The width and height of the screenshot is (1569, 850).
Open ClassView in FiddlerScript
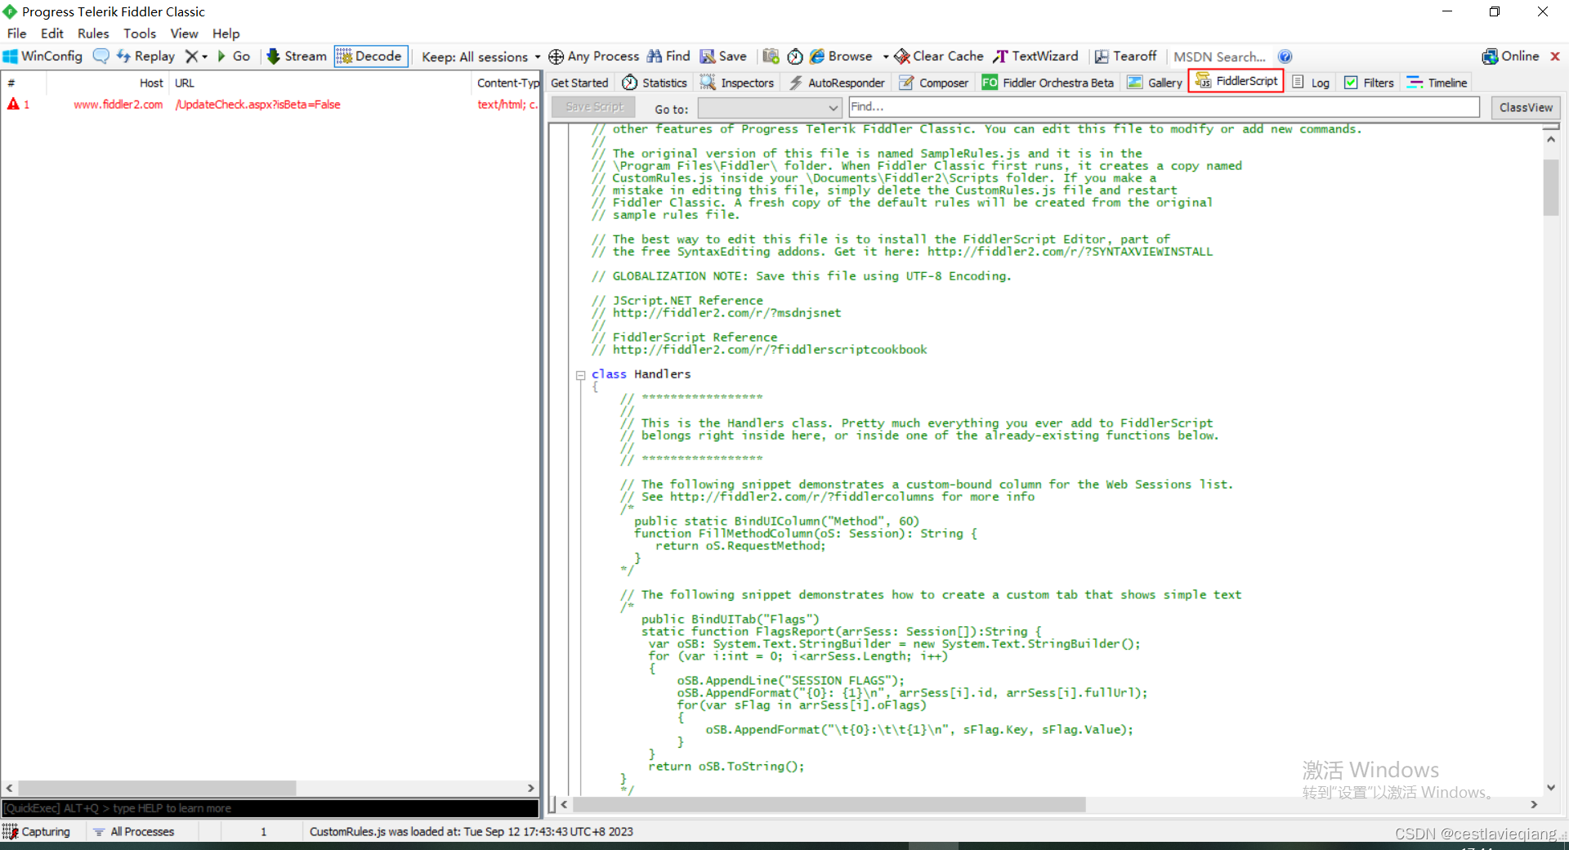(x=1525, y=107)
